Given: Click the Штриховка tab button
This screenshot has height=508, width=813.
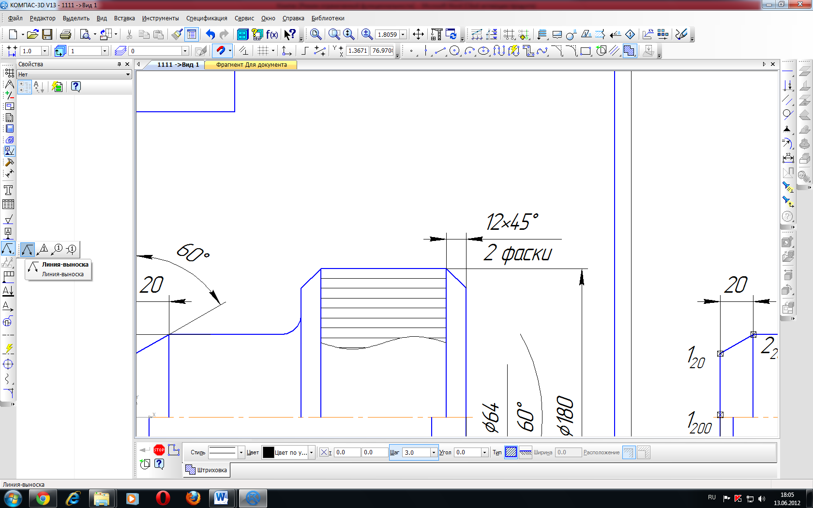Looking at the screenshot, I should point(207,470).
